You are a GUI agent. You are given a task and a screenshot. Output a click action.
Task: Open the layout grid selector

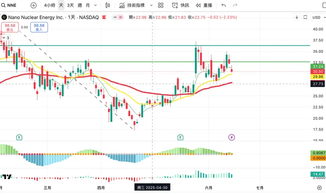point(161,5)
